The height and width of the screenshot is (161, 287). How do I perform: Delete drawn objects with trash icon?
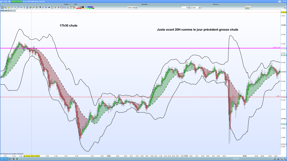click(37, 7)
